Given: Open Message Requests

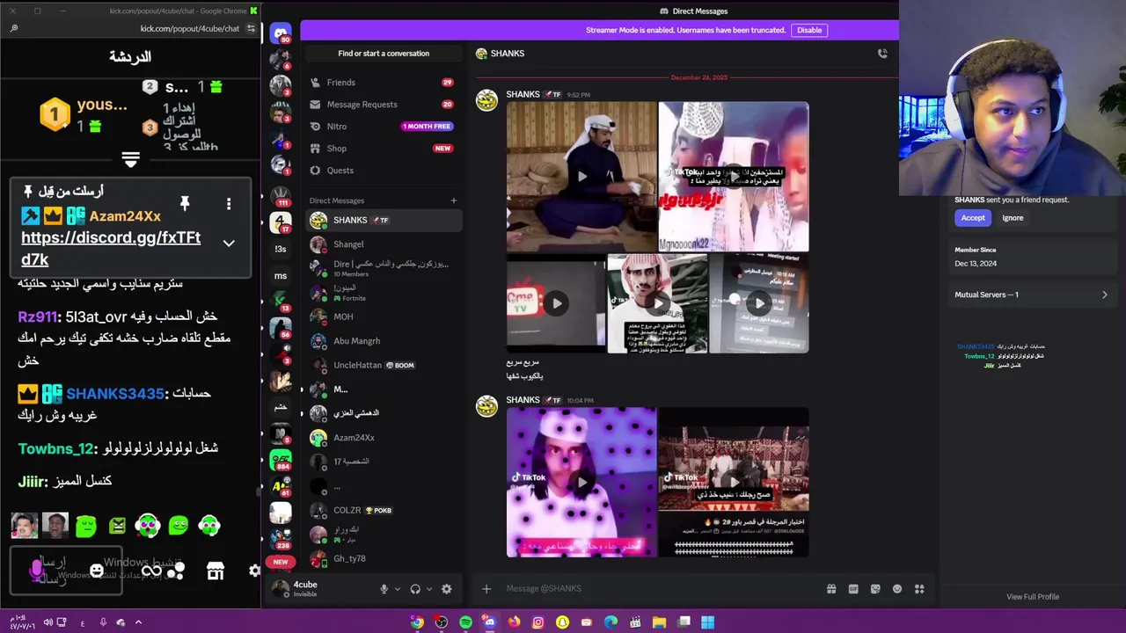Looking at the screenshot, I should (382, 105).
